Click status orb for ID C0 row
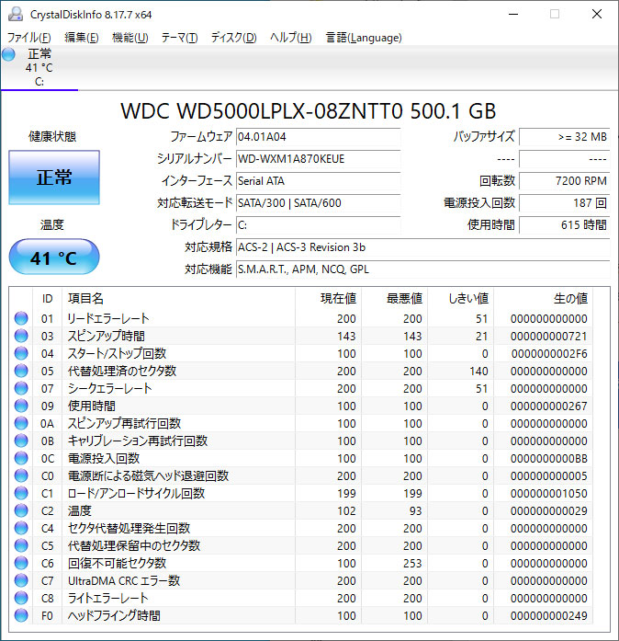The width and height of the screenshot is (619, 641). click(x=21, y=475)
